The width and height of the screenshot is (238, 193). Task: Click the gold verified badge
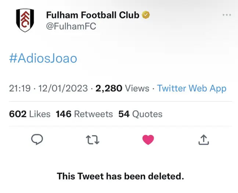[x=146, y=15]
